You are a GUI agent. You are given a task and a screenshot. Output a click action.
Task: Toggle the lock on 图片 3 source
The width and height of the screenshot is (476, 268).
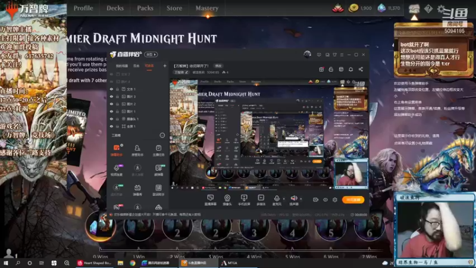point(117,96)
